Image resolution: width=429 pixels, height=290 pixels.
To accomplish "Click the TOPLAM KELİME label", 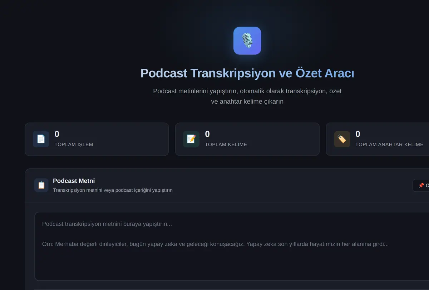I will coord(226,144).
